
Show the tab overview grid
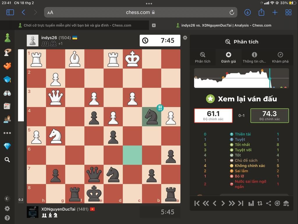288,12
